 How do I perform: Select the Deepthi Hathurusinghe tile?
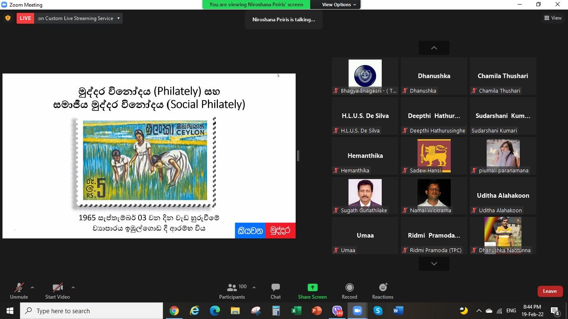(x=434, y=116)
